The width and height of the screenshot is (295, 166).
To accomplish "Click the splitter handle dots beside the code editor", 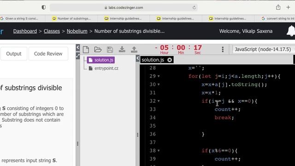I will pos(137,135).
